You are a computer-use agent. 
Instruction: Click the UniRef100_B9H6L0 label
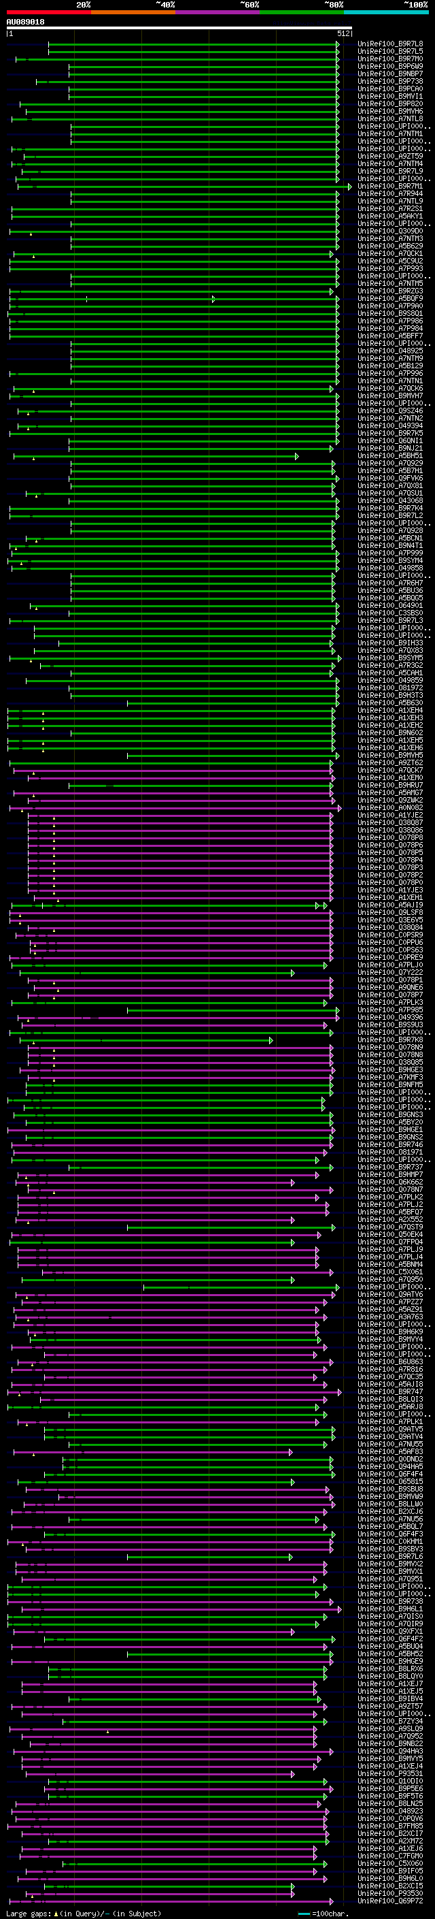(390, 1878)
